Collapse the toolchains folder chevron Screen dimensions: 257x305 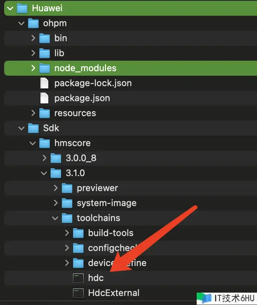pos(55,218)
